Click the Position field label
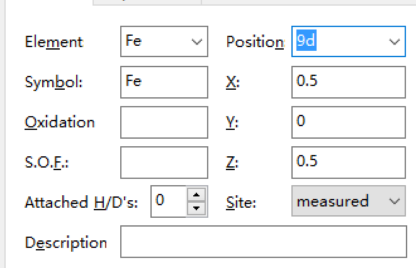Image resolution: width=416 pixels, height=268 pixels. [x=254, y=42]
